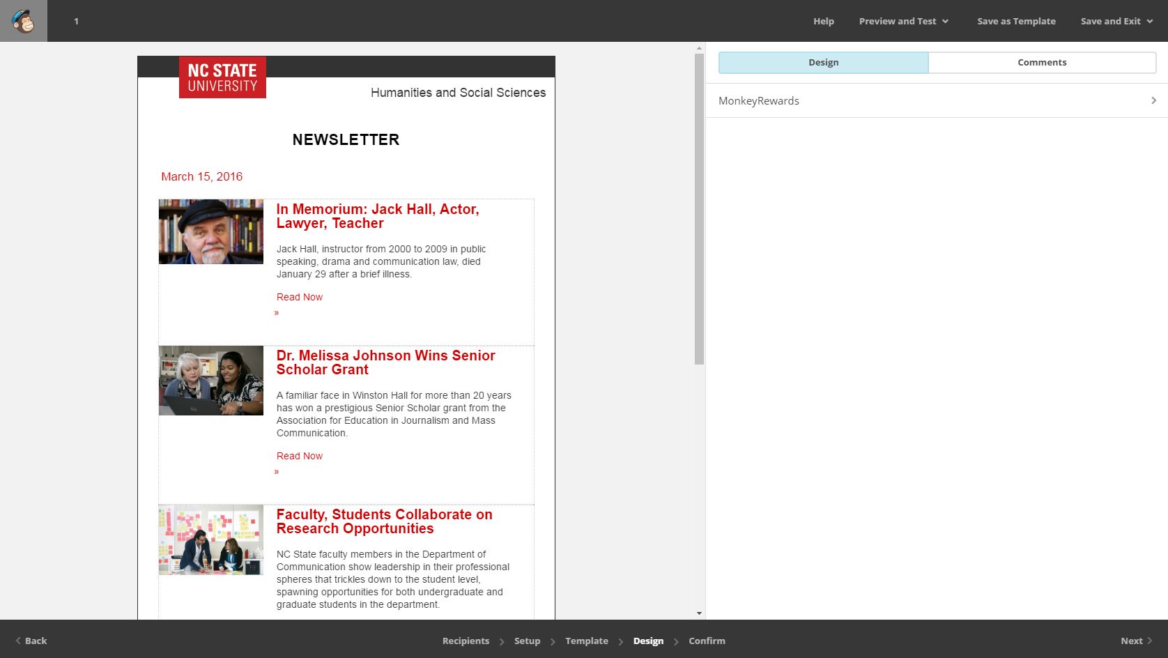Select the Design step in breadcrumb
The height and width of the screenshot is (658, 1168).
pyautogui.click(x=648, y=641)
